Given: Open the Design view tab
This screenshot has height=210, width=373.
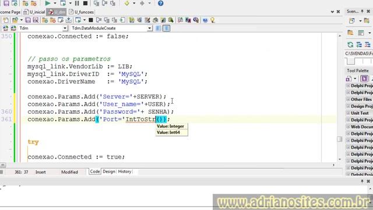Looking at the screenshot, I should (109, 171).
